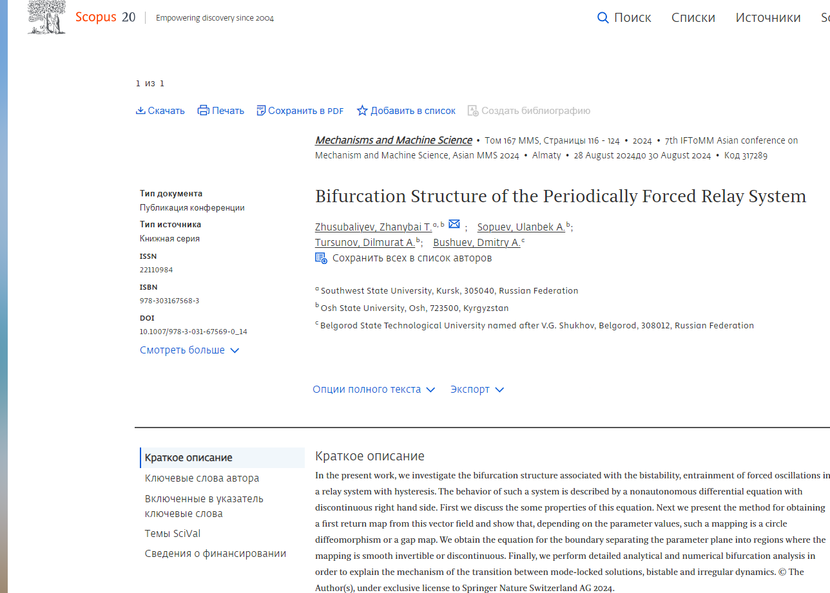Open the Источники menu item

pyautogui.click(x=768, y=17)
